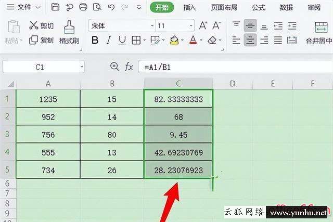
Task: Open the Name Box C1 dropdown
Action: tap(82, 67)
